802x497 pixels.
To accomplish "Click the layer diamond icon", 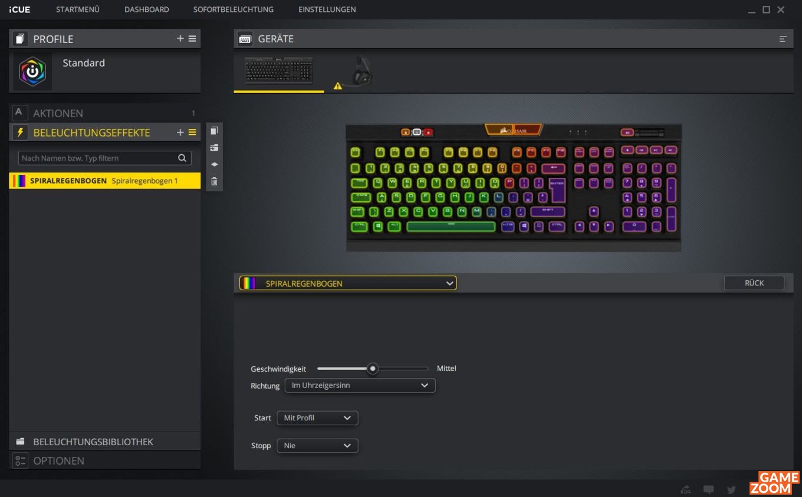I will click(x=214, y=164).
